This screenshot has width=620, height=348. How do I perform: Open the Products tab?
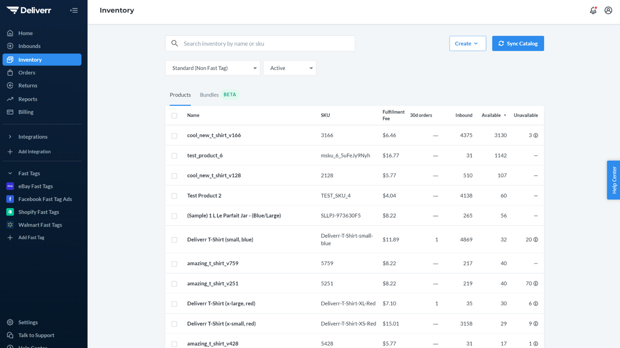point(180,95)
